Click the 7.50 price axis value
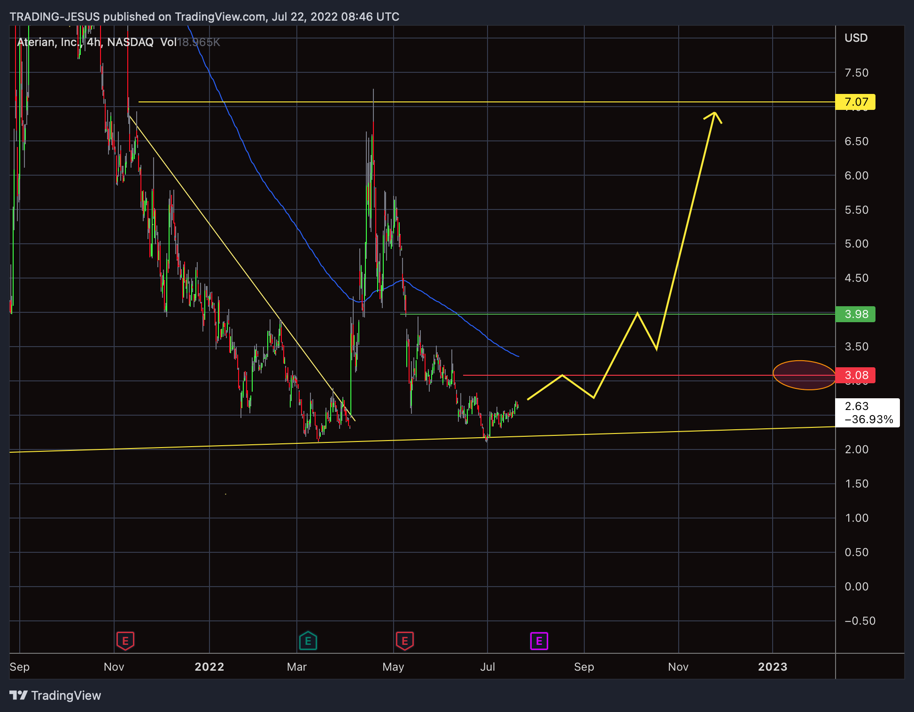The image size is (914, 712). [x=857, y=73]
